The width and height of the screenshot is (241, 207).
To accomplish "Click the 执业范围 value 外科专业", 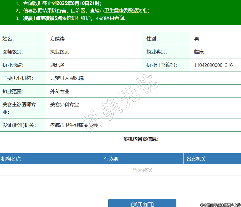I will coord(60,92).
